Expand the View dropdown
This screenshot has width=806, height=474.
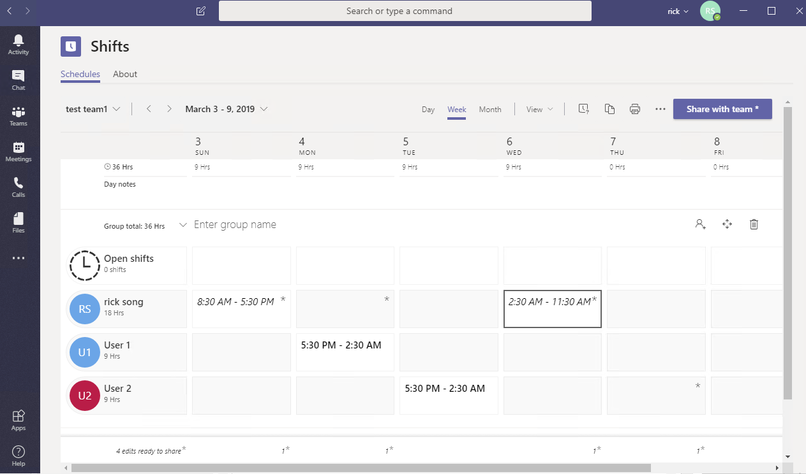pos(539,109)
